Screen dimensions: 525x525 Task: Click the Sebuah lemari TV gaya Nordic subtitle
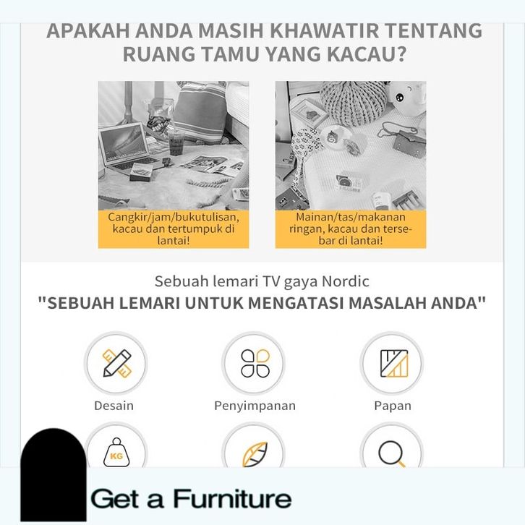[x=262, y=281]
